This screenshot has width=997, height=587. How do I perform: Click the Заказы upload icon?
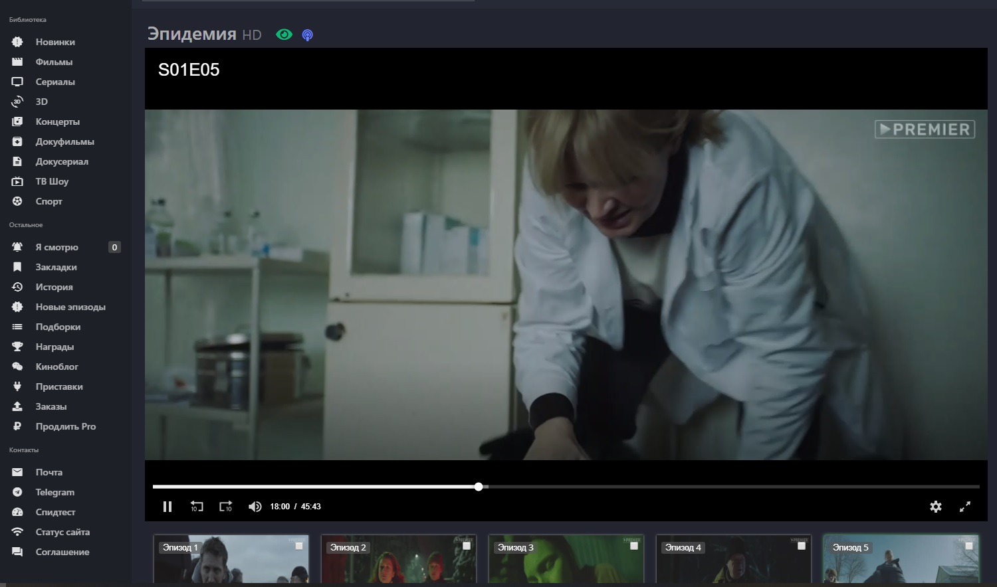(x=17, y=406)
